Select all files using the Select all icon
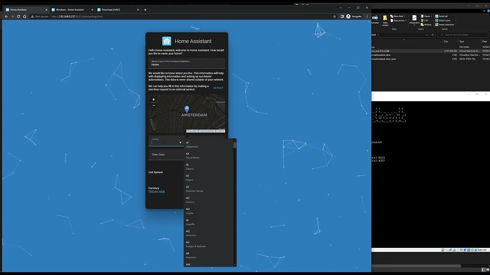The image size is (490, 275). pyautogui.click(x=441, y=16)
